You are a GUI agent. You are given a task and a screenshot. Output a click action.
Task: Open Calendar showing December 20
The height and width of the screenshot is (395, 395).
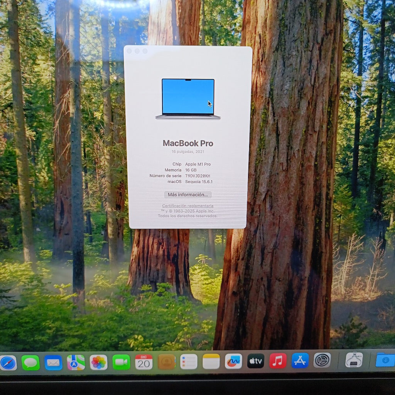click(x=143, y=362)
